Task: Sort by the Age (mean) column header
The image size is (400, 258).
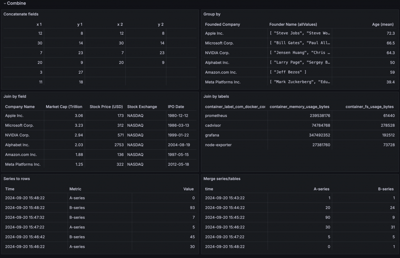Action: point(383,25)
